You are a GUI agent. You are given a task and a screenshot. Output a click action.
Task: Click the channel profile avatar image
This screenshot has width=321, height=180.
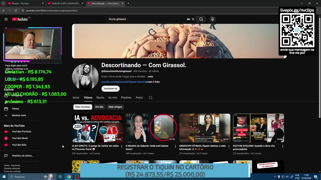[85, 77]
